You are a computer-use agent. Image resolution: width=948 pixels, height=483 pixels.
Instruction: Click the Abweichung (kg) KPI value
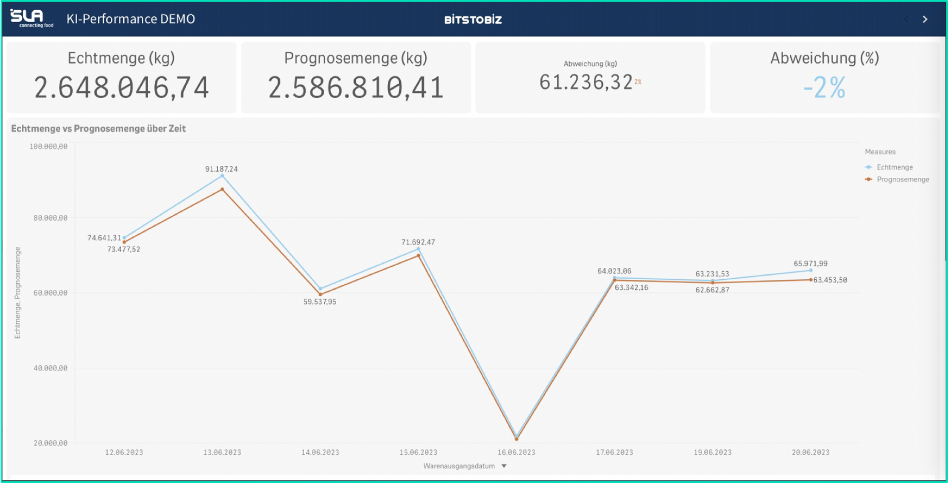(585, 82)
